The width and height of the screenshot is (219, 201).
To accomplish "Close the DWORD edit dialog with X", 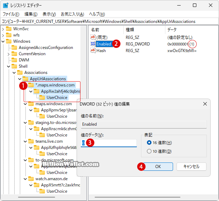I will pyautogui.click(x=205, y=104).
